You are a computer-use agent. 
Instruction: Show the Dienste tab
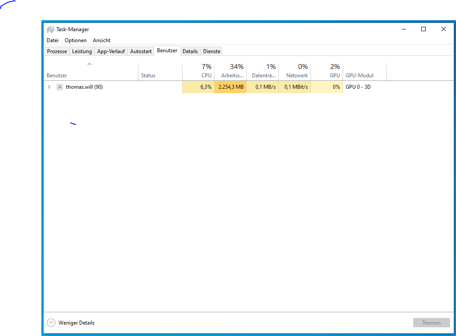click(212, 51)
